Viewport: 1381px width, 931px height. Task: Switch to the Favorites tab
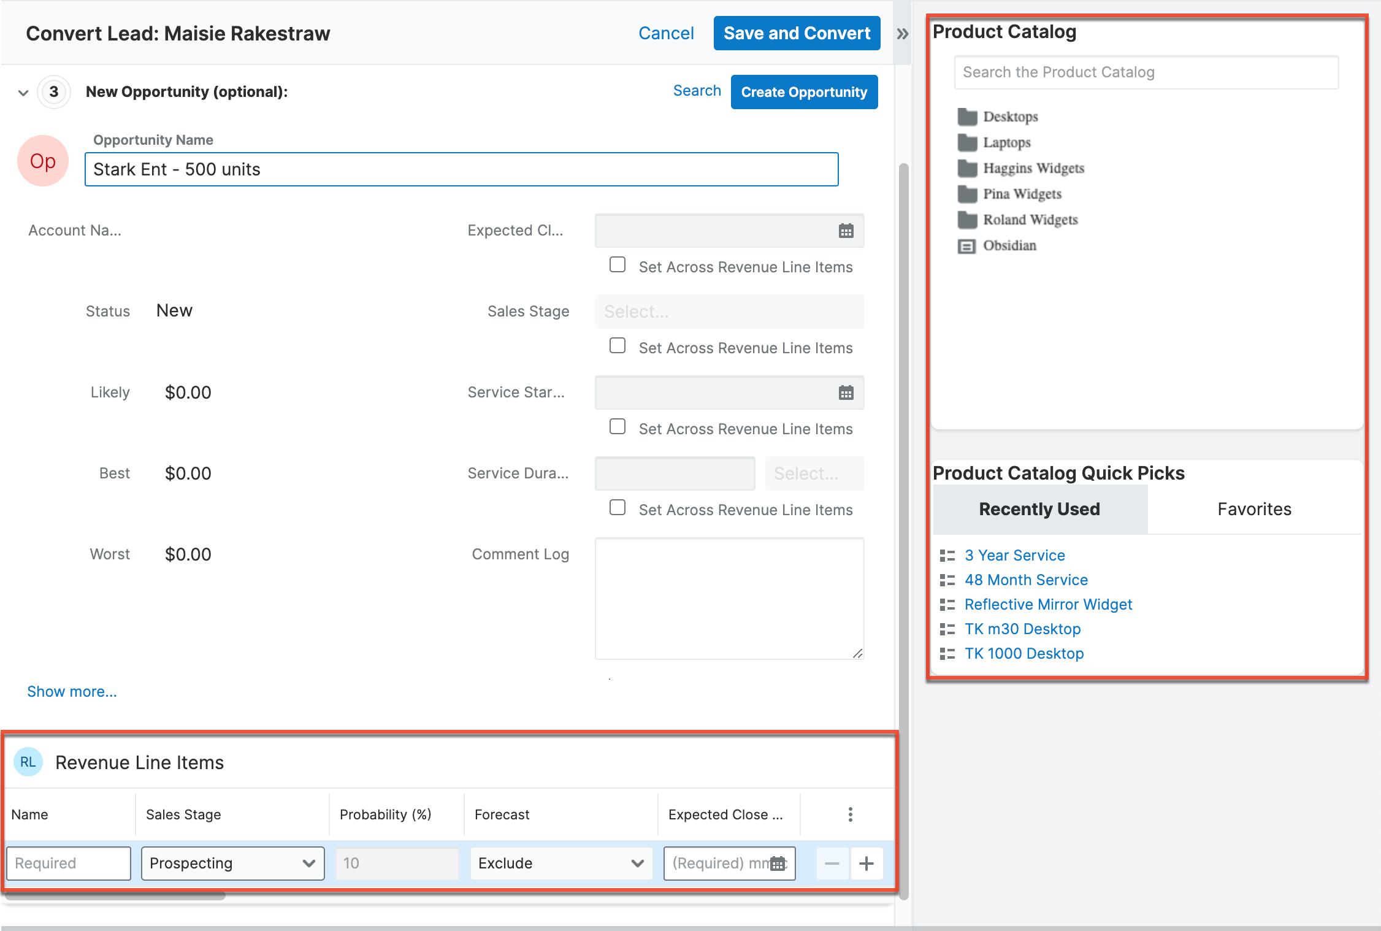(x=1254, y=509)
